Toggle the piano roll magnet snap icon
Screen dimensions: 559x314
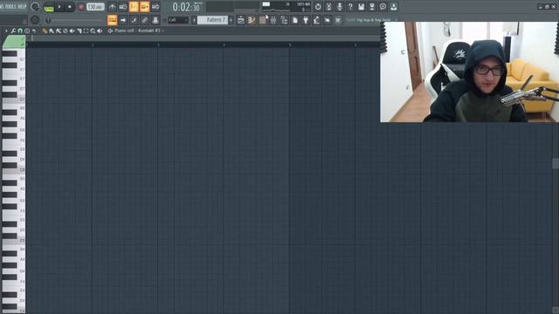click(20, 31)
